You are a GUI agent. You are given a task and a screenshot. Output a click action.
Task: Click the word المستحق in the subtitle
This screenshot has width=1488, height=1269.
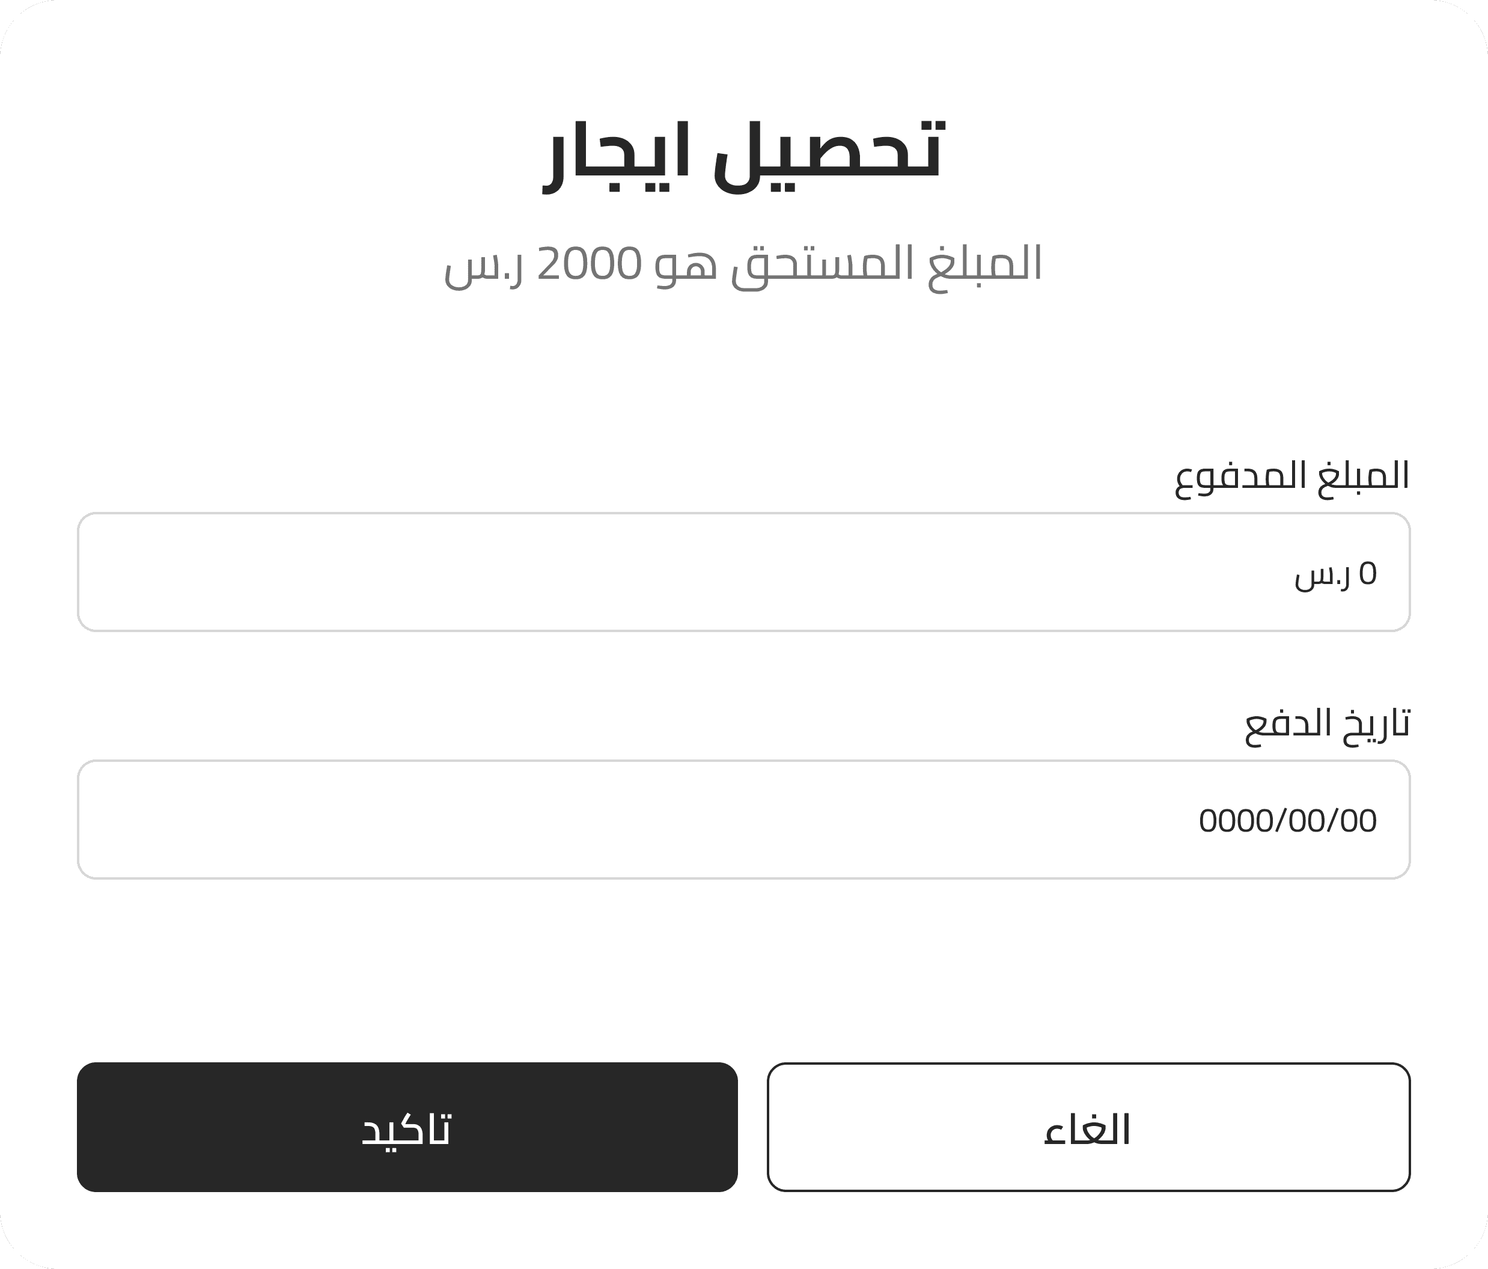pyautogui.click(x=822, y=266)
